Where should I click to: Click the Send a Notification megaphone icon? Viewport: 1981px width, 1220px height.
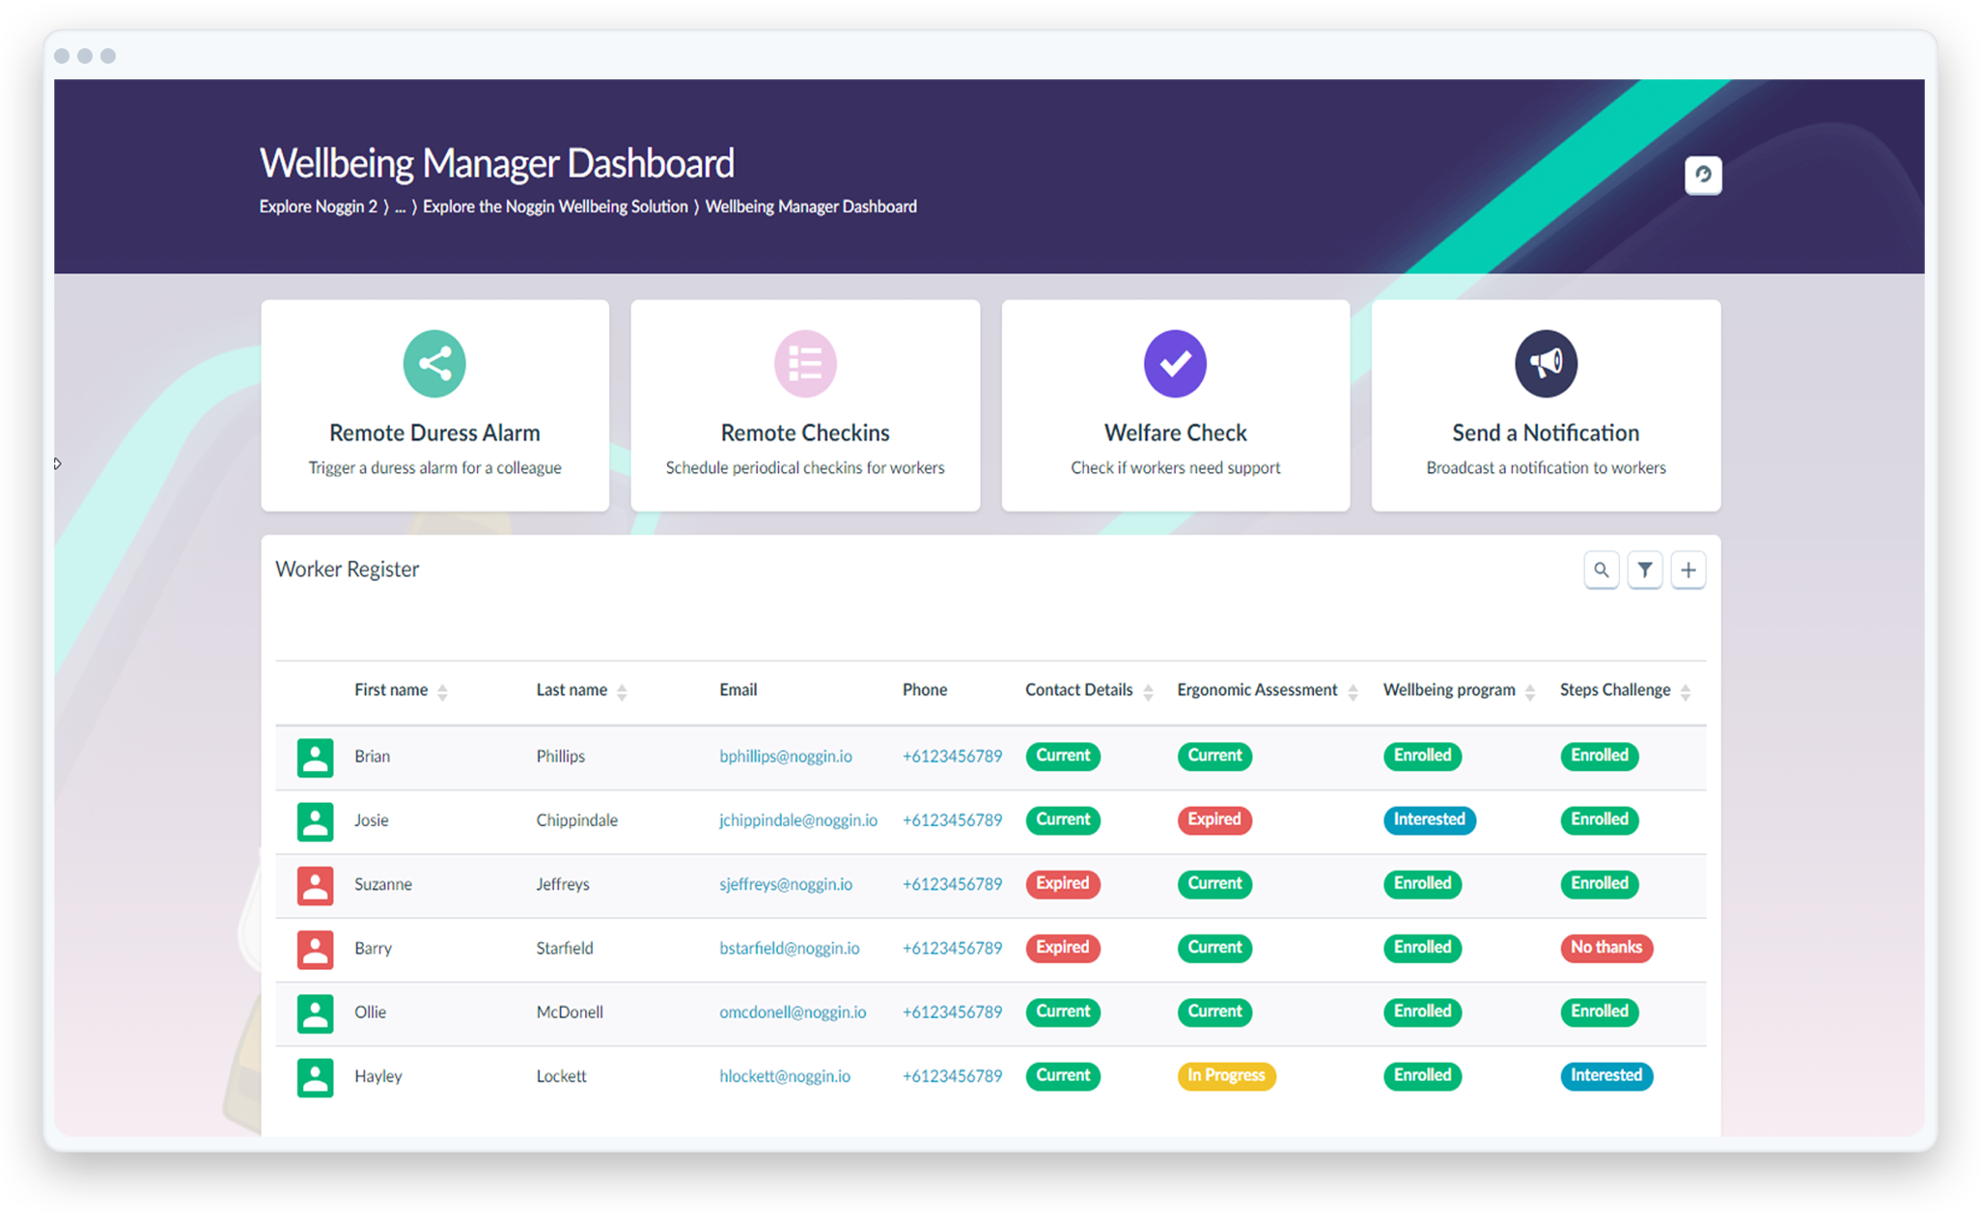coord(1545,364)
